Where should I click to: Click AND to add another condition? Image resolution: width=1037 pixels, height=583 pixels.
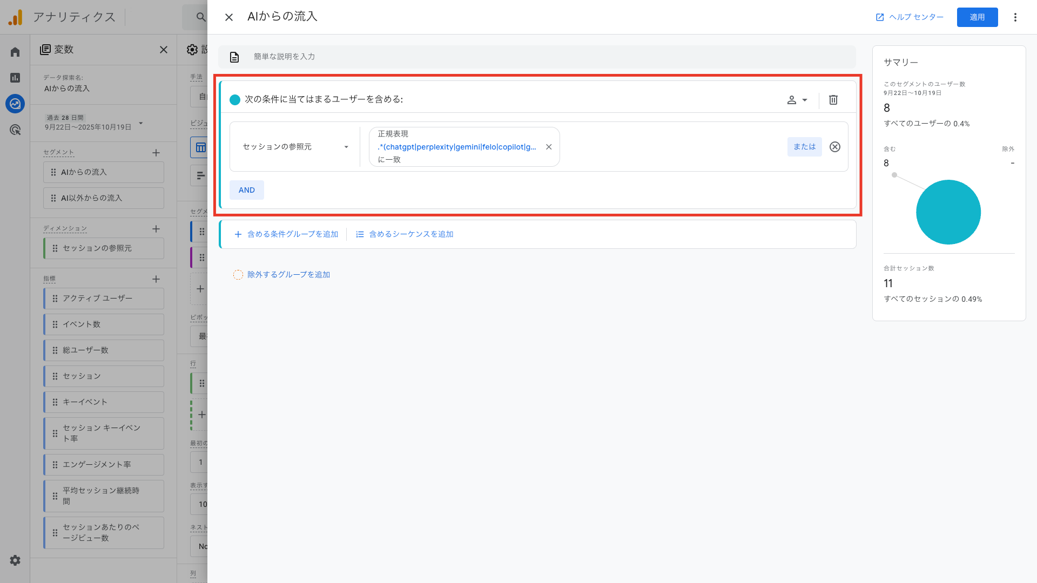(x=246, y=189)
